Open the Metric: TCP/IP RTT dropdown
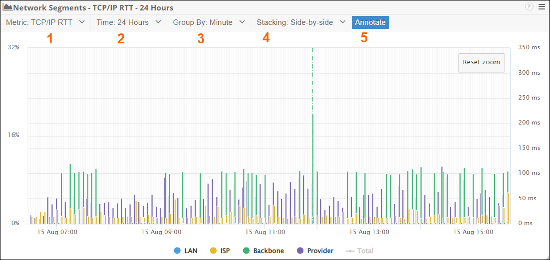This screenshot has width=550, height=260. pos(45,22)
